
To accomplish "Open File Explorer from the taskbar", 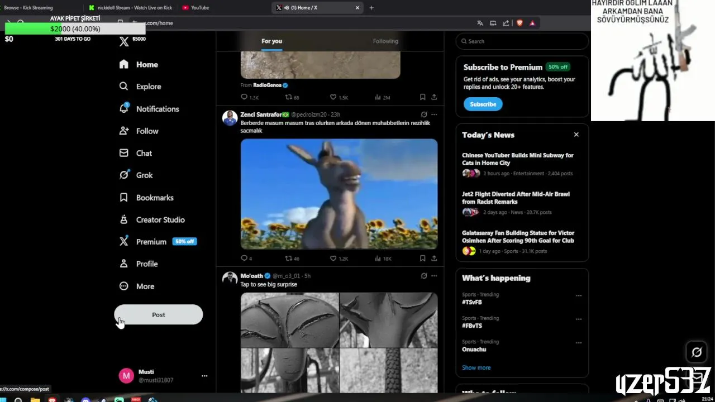I will click(35, 399).
